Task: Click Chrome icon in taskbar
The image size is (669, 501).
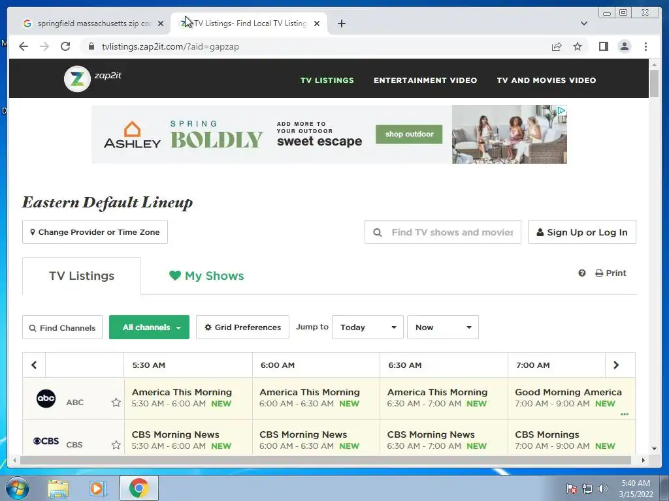Action: point(139,488)
